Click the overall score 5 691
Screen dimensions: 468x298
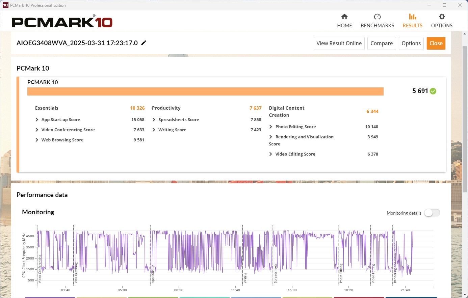420,91
